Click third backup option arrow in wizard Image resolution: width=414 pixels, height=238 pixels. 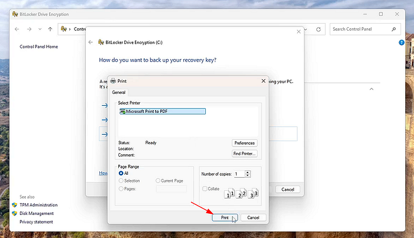[105, 135]
